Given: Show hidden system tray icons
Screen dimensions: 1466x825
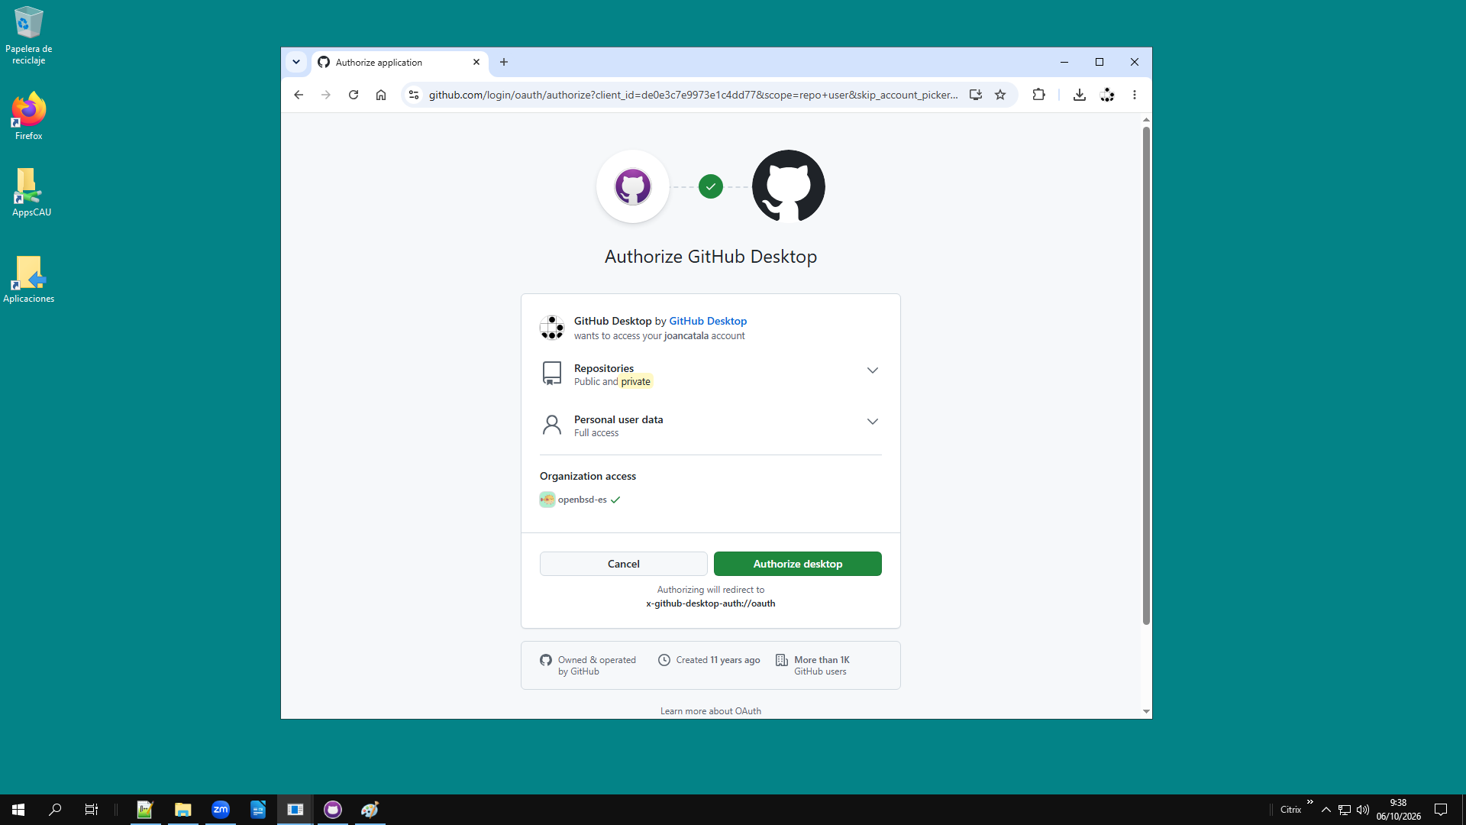Looking at the screenshot, I should pyautogui.click(x=1326, y=810).
